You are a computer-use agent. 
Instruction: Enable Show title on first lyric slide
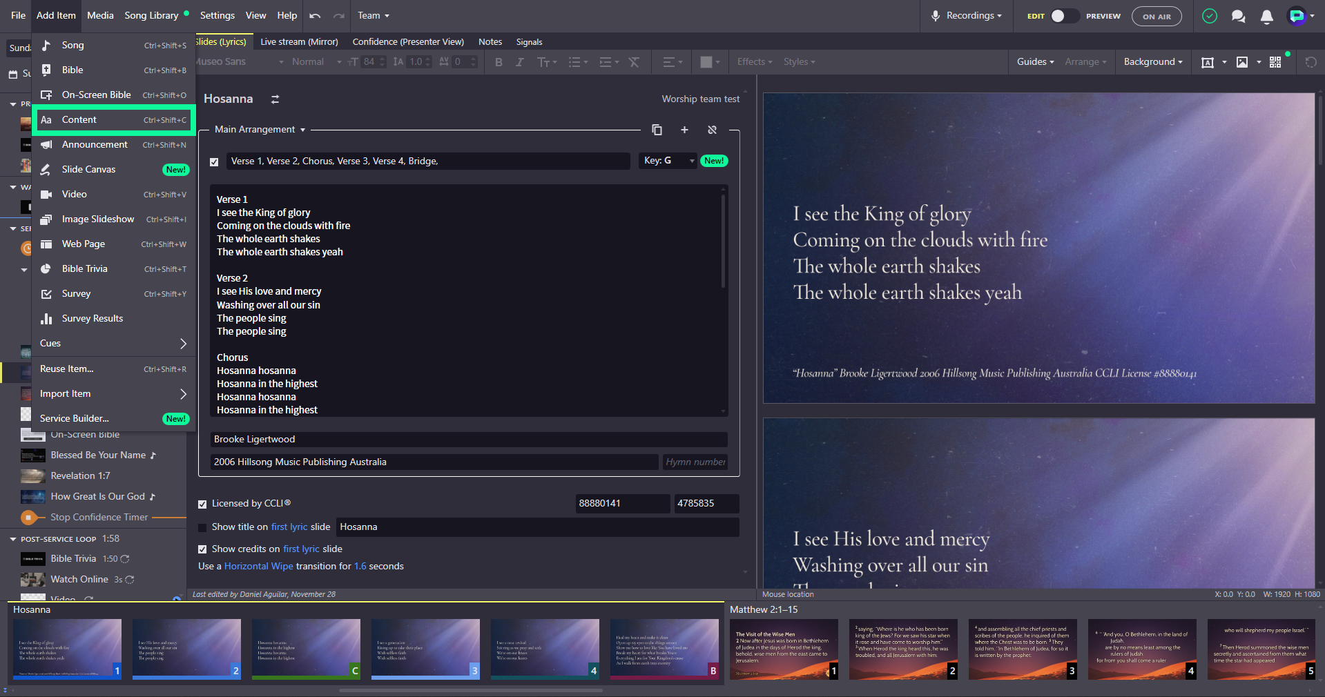point(202,527)
